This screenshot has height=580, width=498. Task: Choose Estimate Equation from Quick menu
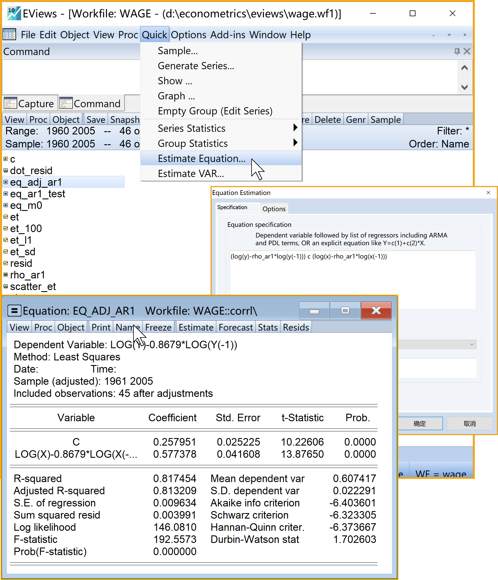(x=202, y=158)
